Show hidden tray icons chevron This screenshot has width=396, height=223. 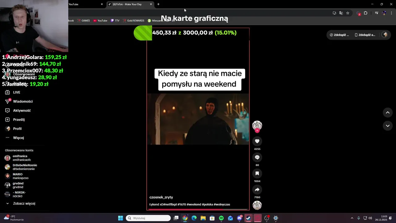(352, 218)
